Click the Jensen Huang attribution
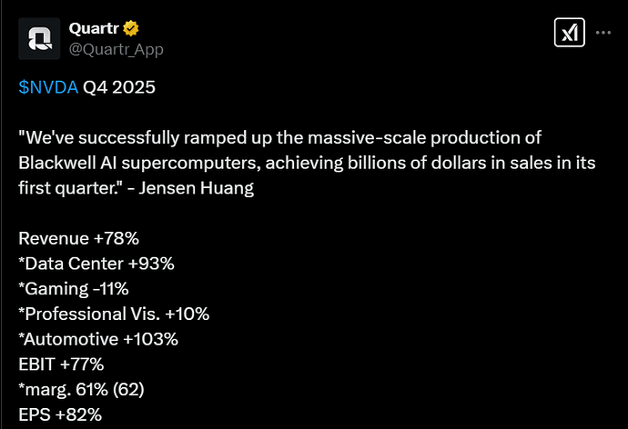Image resolution: width=628 pixels, height=429 pixels. (197, 188)
